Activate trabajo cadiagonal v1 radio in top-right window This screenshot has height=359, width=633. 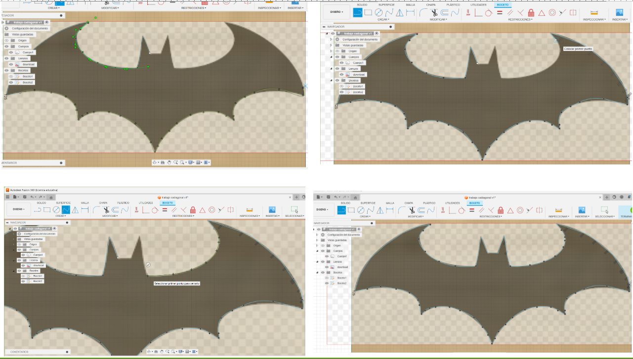pyautogui.click(x=378, y=34)
